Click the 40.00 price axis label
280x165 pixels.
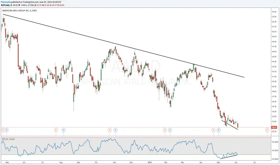click(274, 82)
